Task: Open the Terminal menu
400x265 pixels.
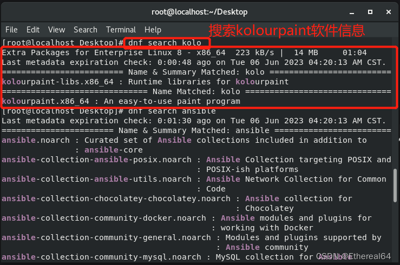Action: coord(121,30)
